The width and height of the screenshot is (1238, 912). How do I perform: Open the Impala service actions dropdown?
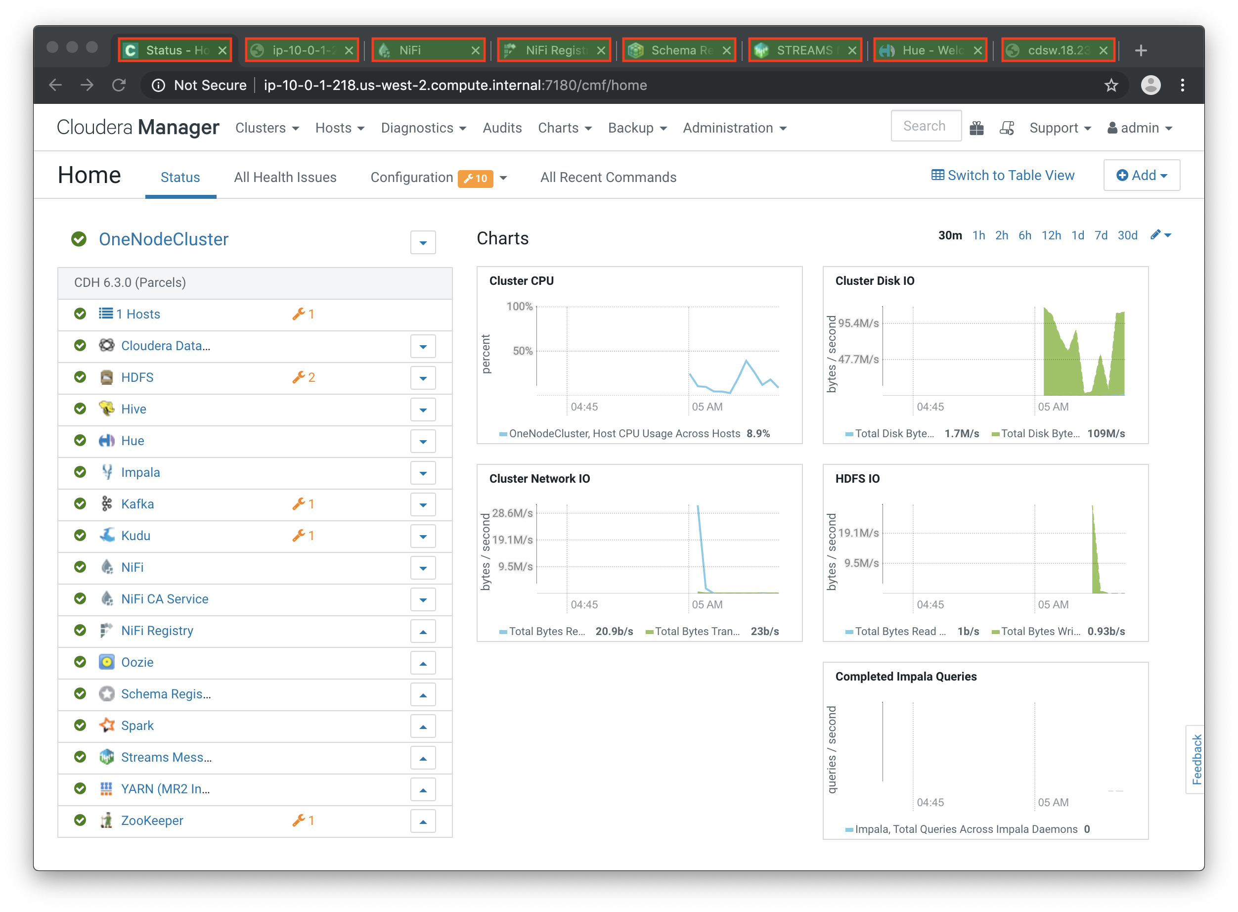pos(423,473)
